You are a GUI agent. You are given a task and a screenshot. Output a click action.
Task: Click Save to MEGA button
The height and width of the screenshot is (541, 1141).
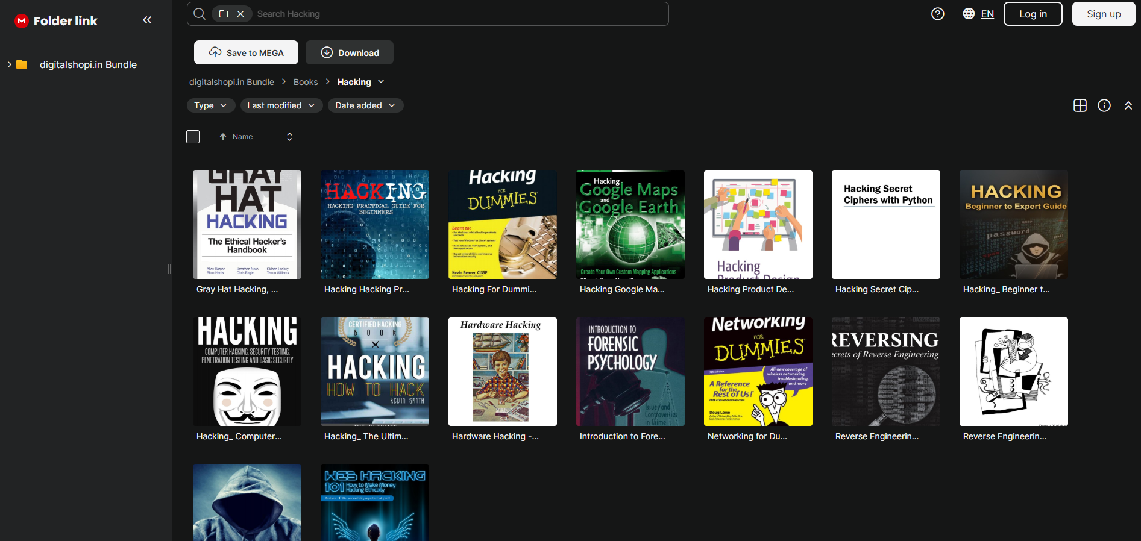pyautogui.click(x=246, y=52)
